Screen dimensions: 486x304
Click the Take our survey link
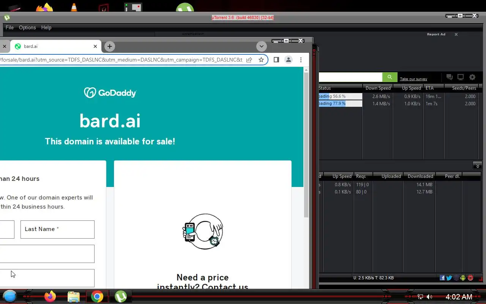pos(413,79)
